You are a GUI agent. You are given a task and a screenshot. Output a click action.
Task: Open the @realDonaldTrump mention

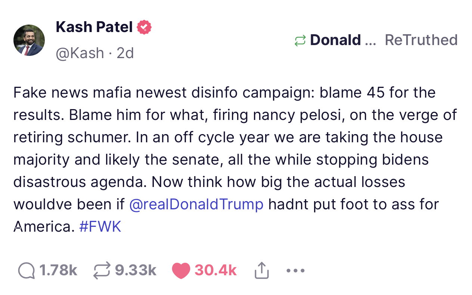[196, 204]
